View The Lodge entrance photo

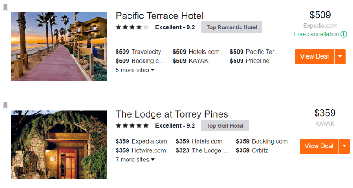click(x=59, y=145)
